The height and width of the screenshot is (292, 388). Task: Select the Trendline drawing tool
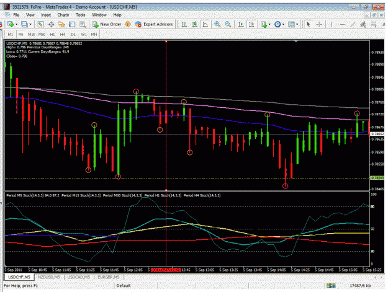pos(353,24)
